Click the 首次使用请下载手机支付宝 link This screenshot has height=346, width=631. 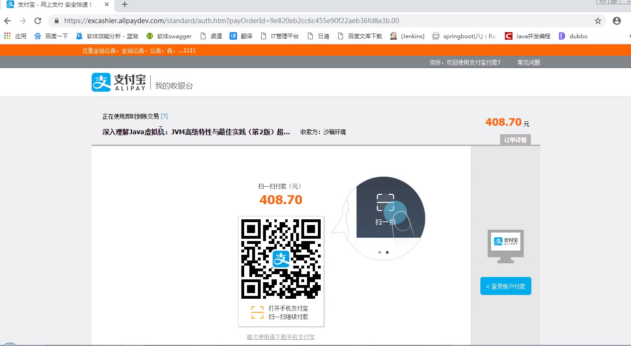281,337
